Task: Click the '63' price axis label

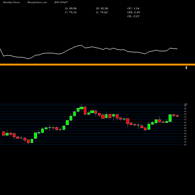Action: (x=185, y=125)
